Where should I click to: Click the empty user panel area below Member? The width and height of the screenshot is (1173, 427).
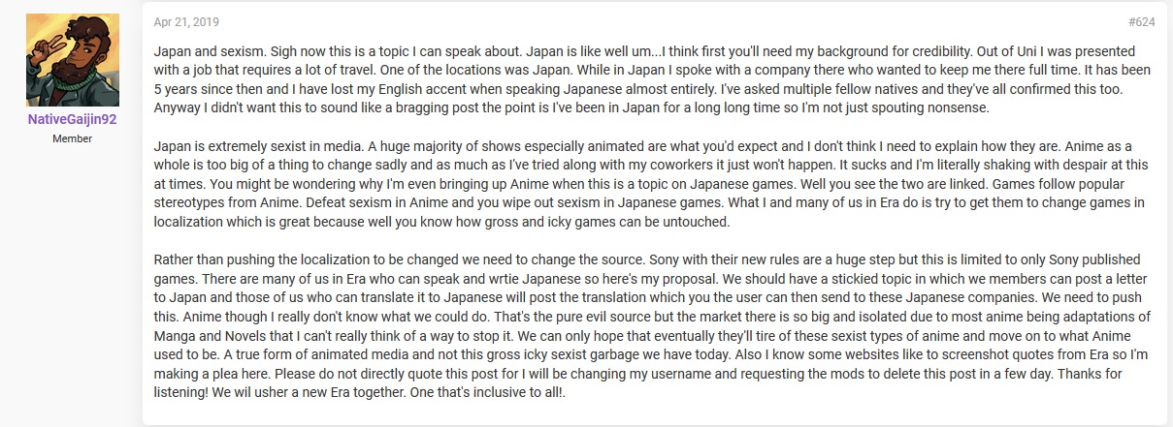click(73, 281)
